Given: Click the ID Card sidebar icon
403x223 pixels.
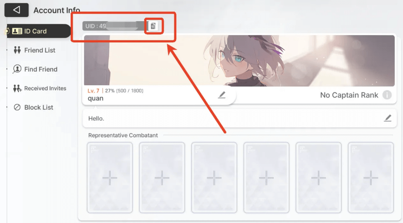Looking at the screenshot, I should pyautogui.click(x=17, y=31).
